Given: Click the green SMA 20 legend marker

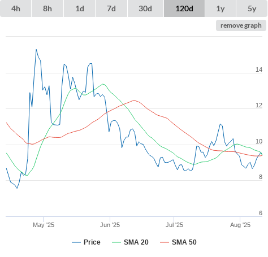Looking at the screenshot, I should tap(116, 242).
